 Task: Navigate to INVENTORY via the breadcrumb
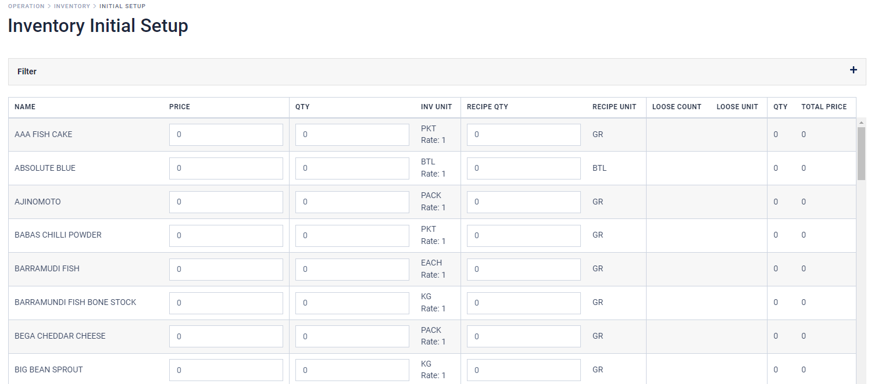pos(72,6)
